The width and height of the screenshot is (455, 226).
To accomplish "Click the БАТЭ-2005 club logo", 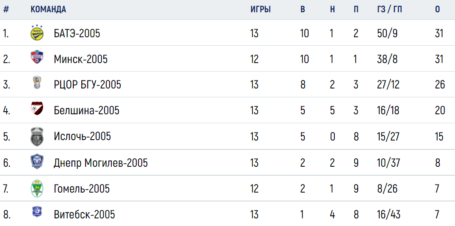I will tap(37, 33).
